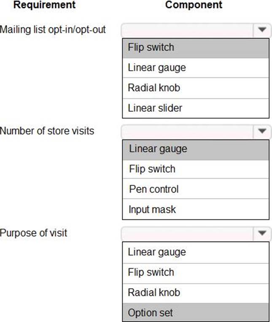Expand the Purpose of visit dropdown arrow
Screen dimensions: 272x322
point(262,233)
